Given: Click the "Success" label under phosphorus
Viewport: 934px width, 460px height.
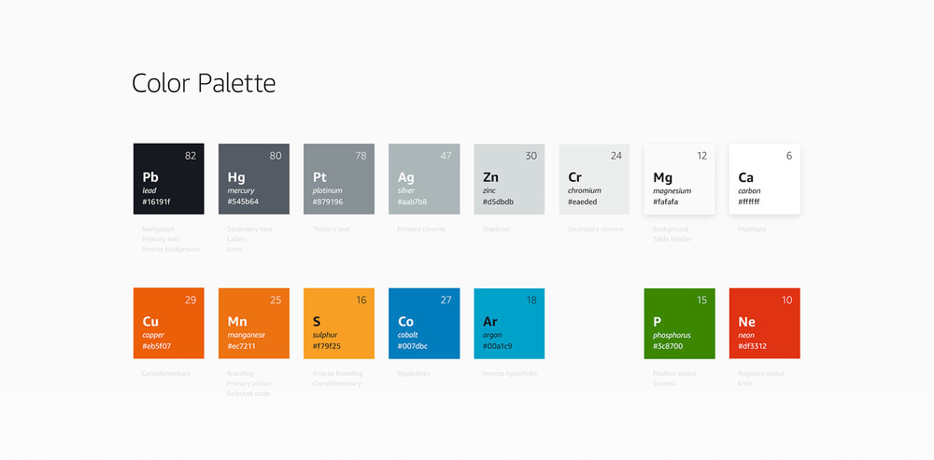Looking at the screenshot, I should 665,383.
